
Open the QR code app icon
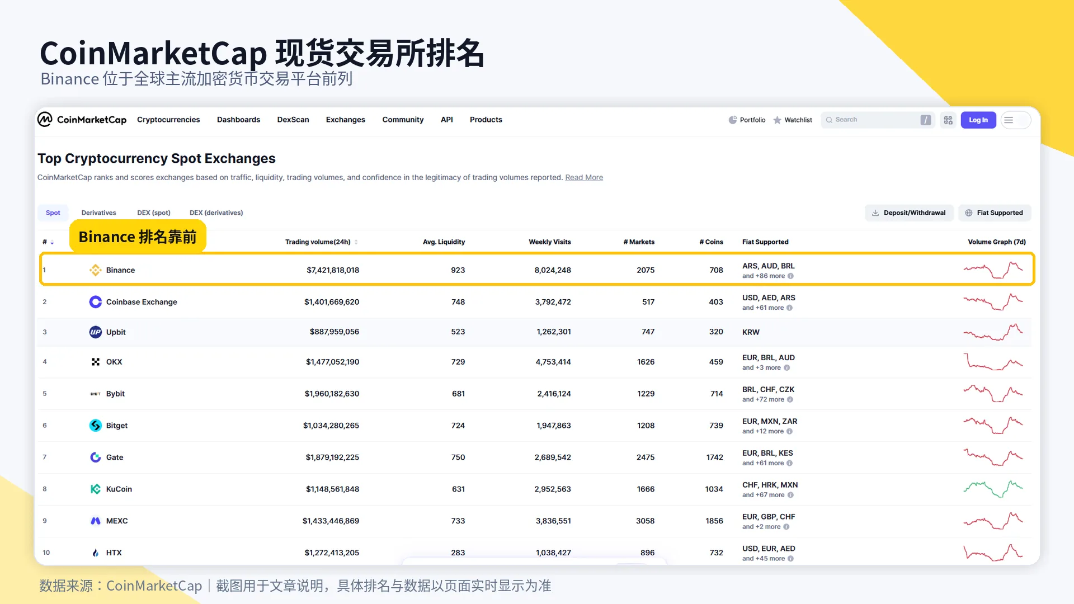948,120
